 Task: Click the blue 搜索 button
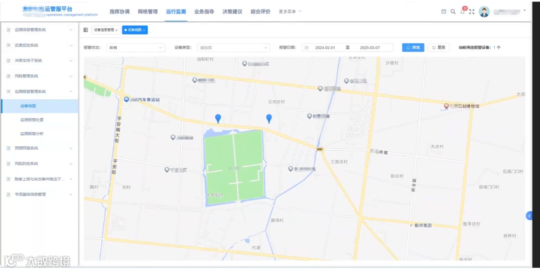(x=413, y=47)
